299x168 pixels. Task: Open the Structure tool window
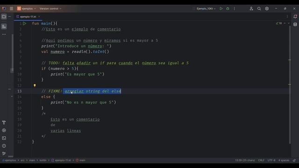(4, 27)
